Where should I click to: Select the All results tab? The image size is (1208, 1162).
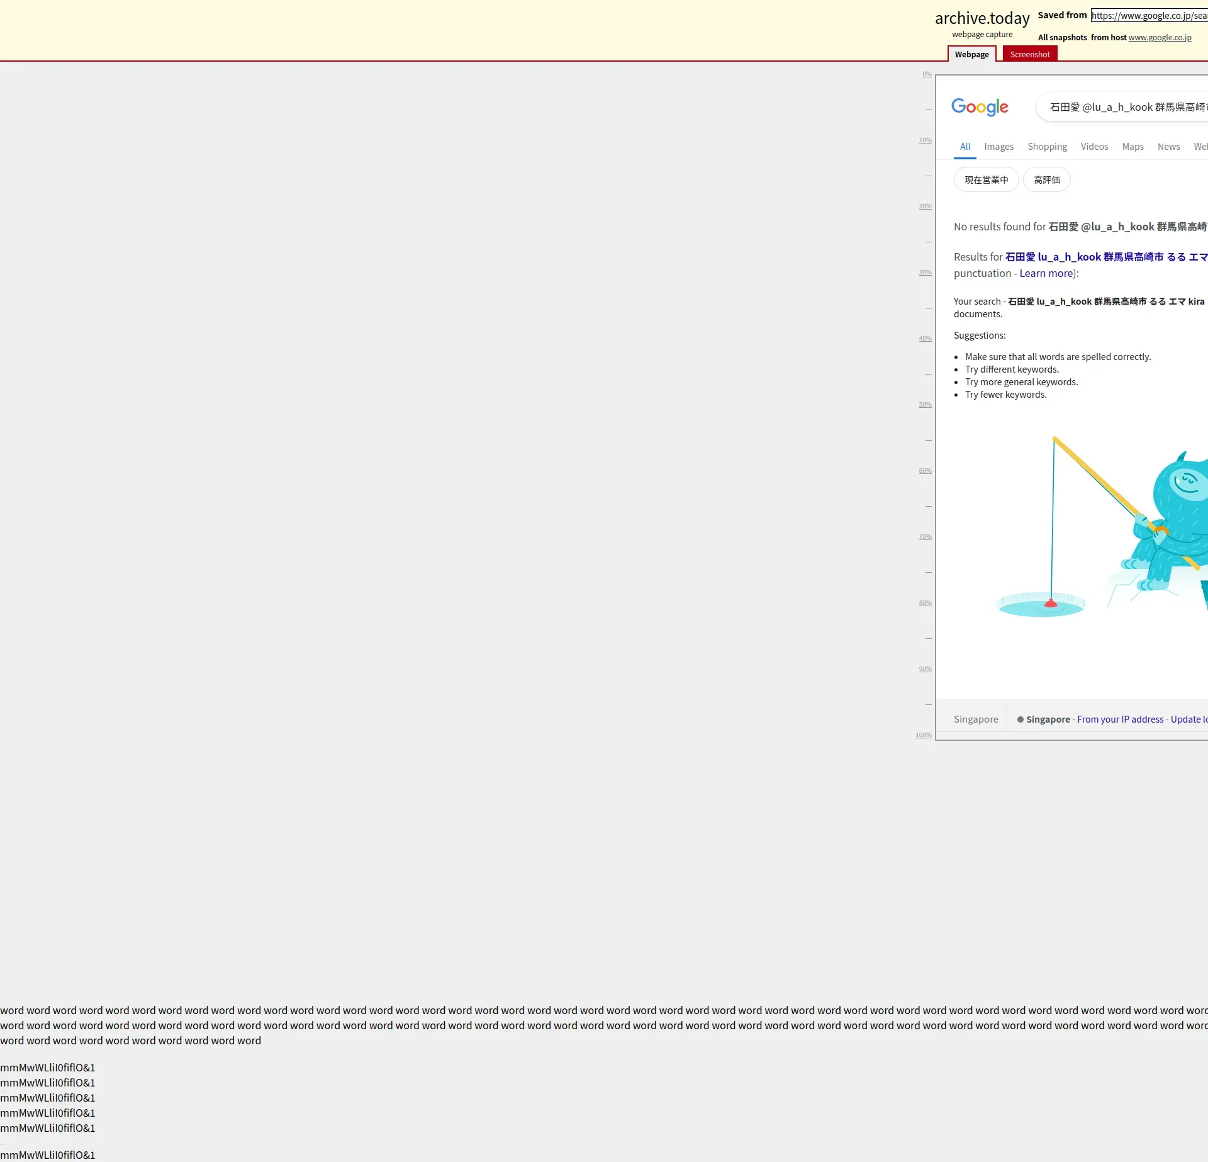tap(965, 147)
